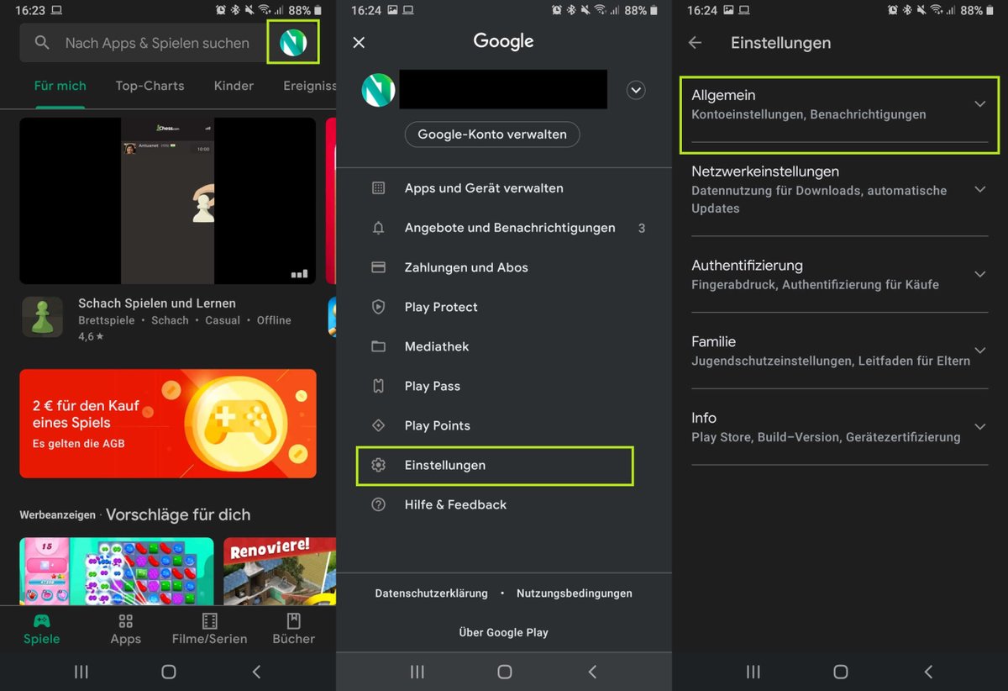
Task: Tap the Netzwerkeinstellungen heading text
Action: pyautogui.click(x=765, y=171)
